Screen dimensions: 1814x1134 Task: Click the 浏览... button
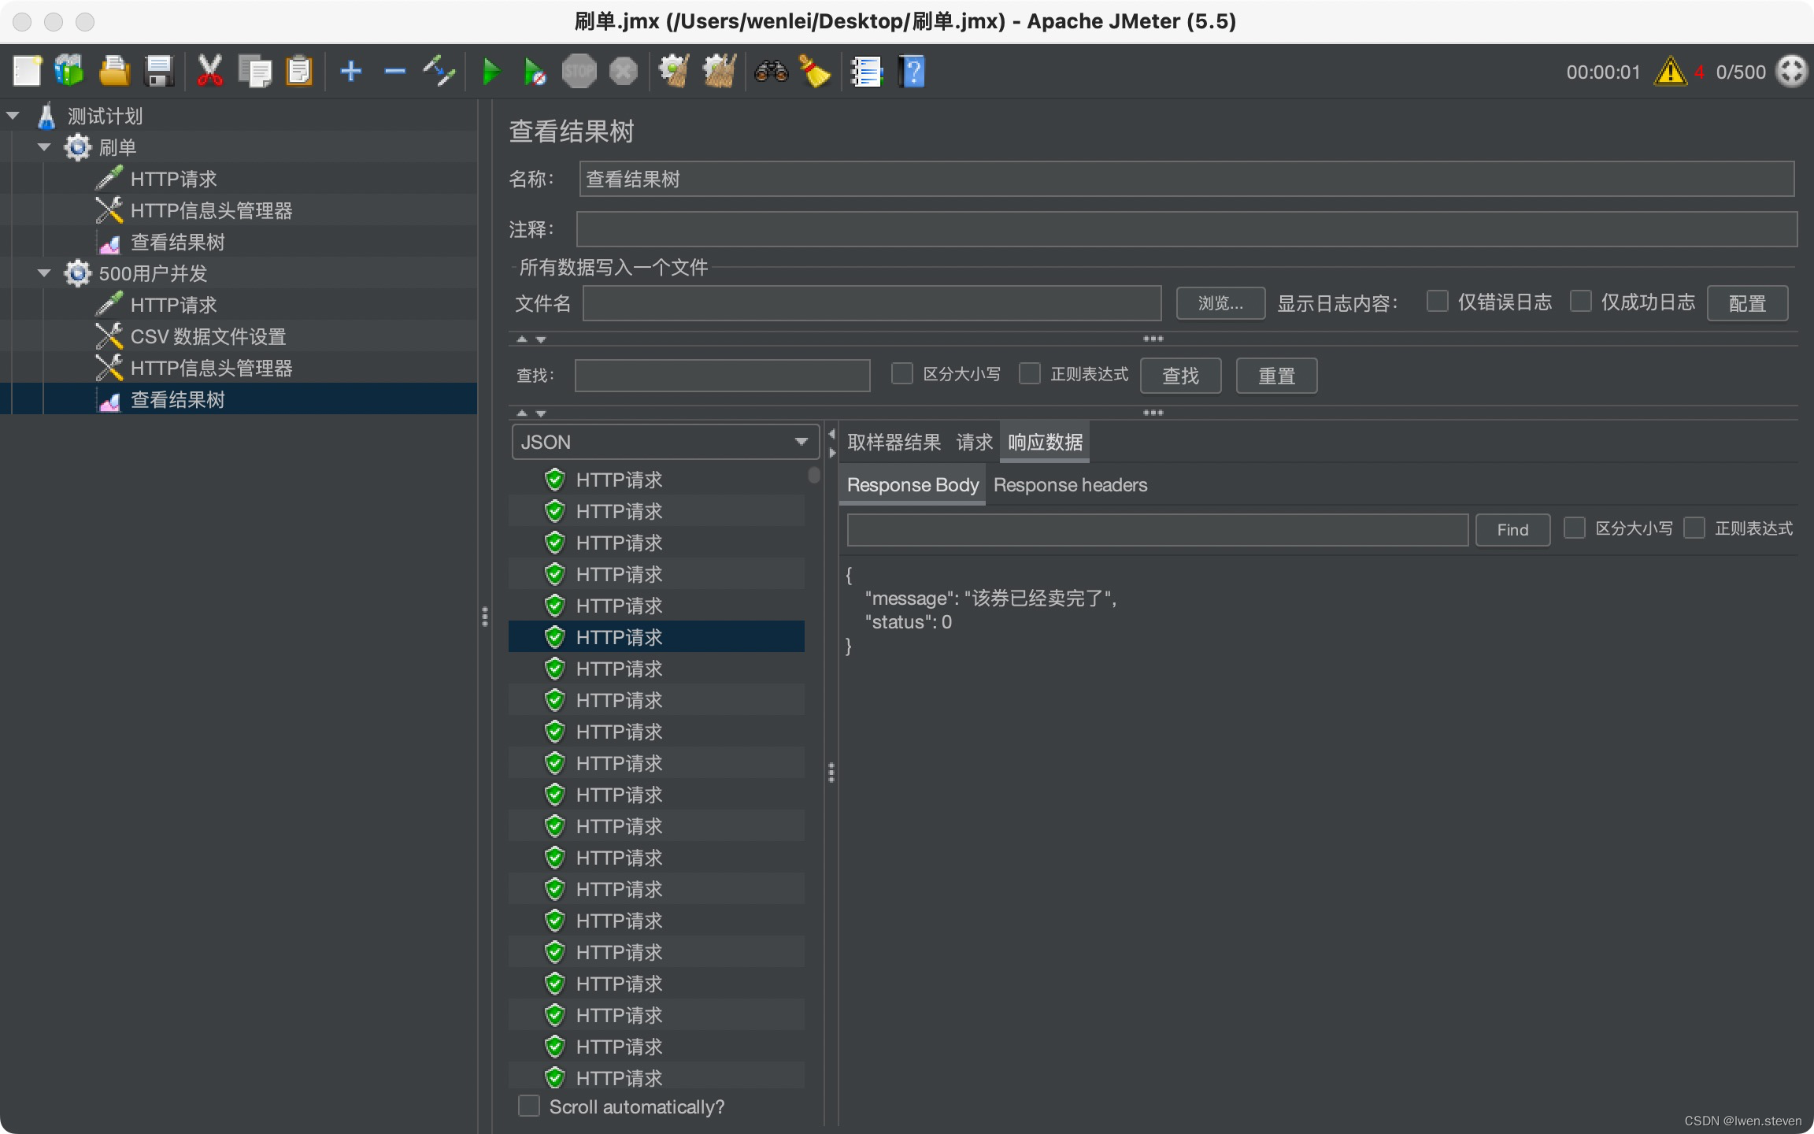point(1220,304)
